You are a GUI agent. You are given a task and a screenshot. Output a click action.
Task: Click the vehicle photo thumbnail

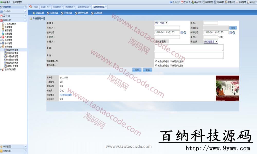pos(227,88)
